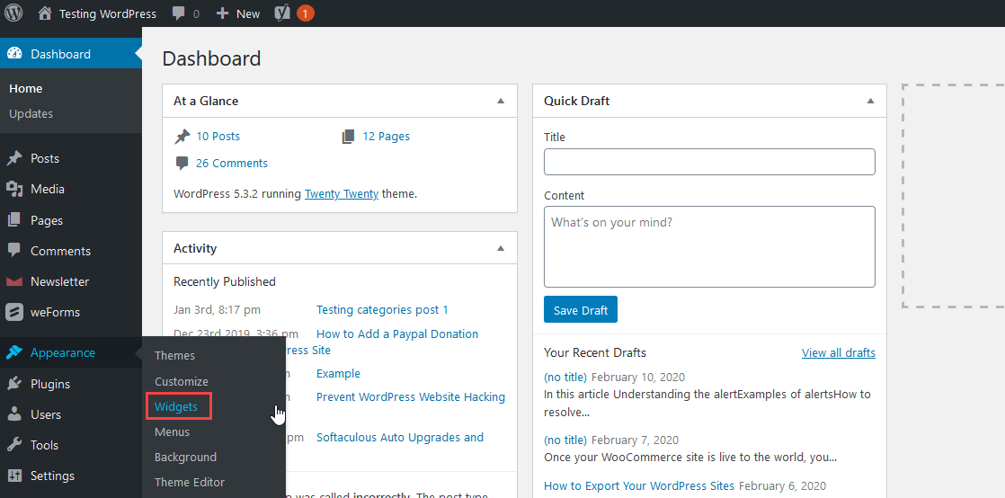Screen dimensions: 1005x498
Task: Select the weForms icon in sidebar
Action: pos(14,312)
